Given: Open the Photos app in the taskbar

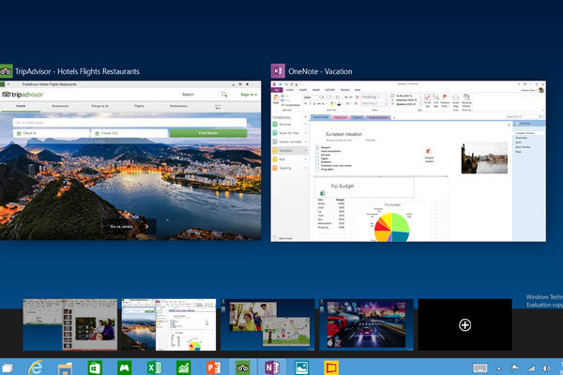Looking at the screenshot, I should coord(301,367).
